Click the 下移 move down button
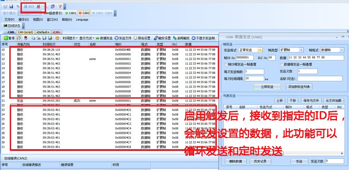Viewport: 349px width, 170px height. (293, 101)
